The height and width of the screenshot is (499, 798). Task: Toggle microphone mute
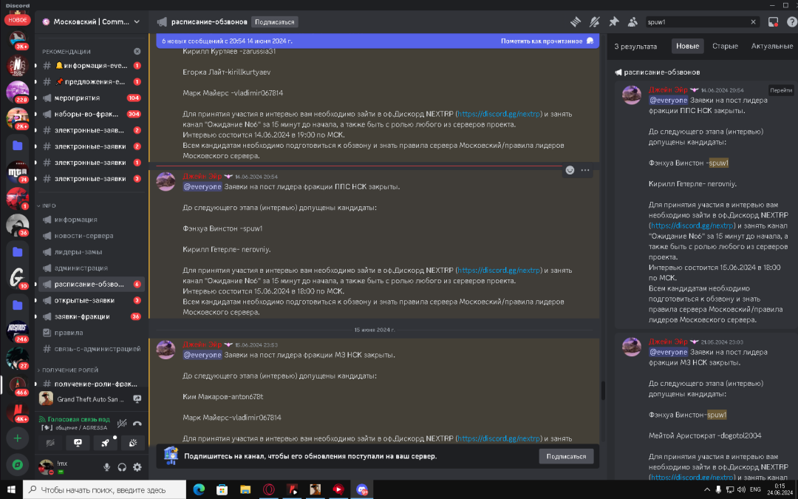107,467
